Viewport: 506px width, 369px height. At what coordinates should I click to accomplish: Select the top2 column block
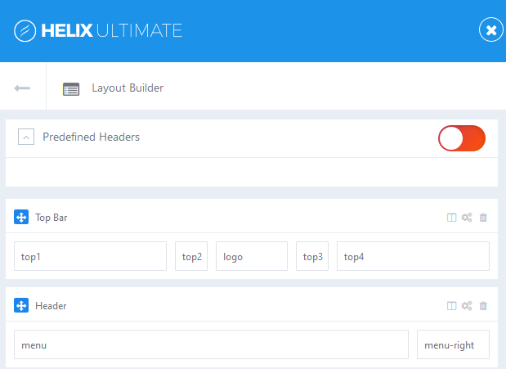coord(191,256)
